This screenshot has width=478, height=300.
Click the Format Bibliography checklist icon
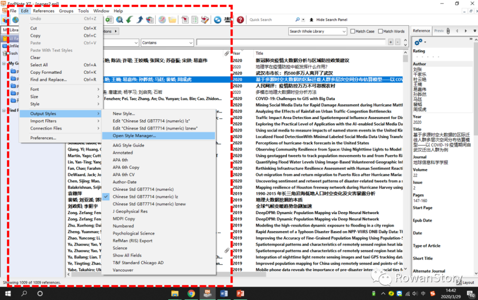(195, 20)
